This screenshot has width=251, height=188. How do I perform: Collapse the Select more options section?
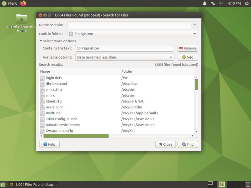point(41,41)
